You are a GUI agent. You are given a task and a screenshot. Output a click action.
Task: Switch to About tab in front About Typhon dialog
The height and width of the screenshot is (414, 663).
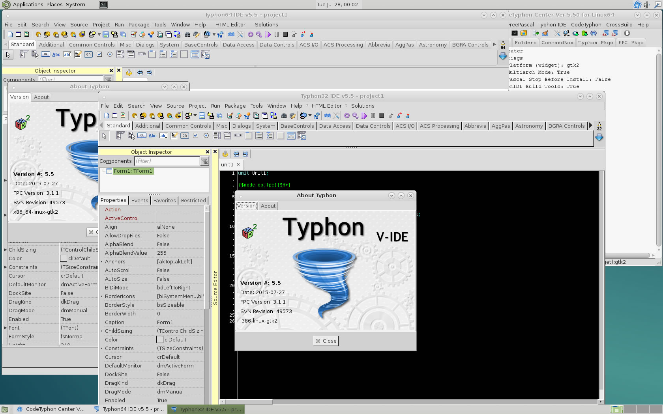268,206
